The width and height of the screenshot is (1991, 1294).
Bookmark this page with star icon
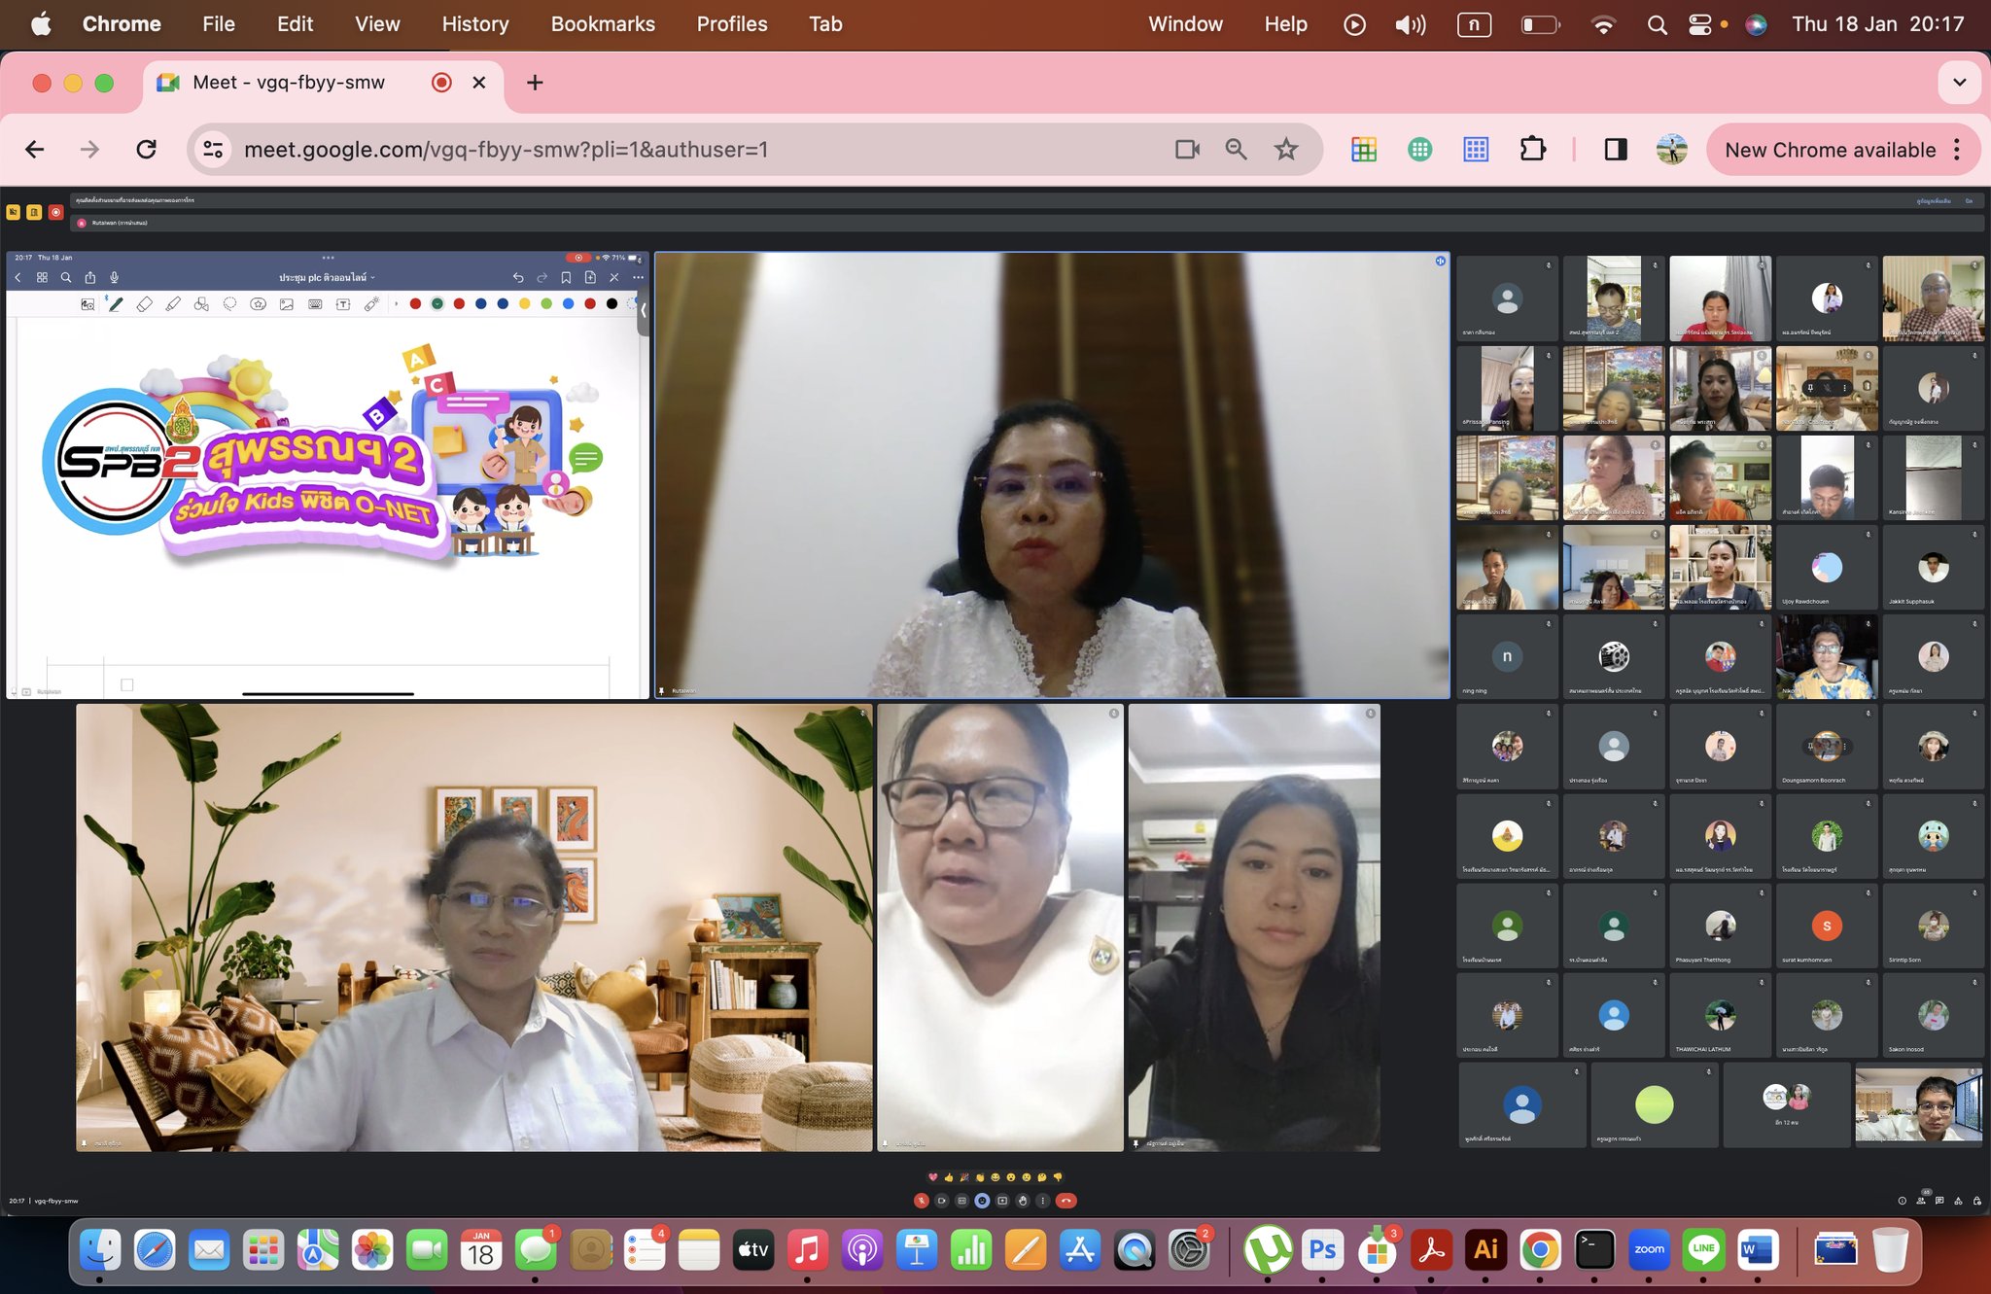[x=1286, y=149]
